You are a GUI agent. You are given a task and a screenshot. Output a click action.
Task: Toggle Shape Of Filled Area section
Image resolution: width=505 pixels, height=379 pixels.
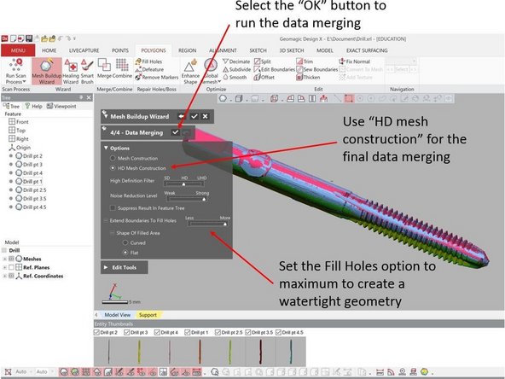pos(112,233)
